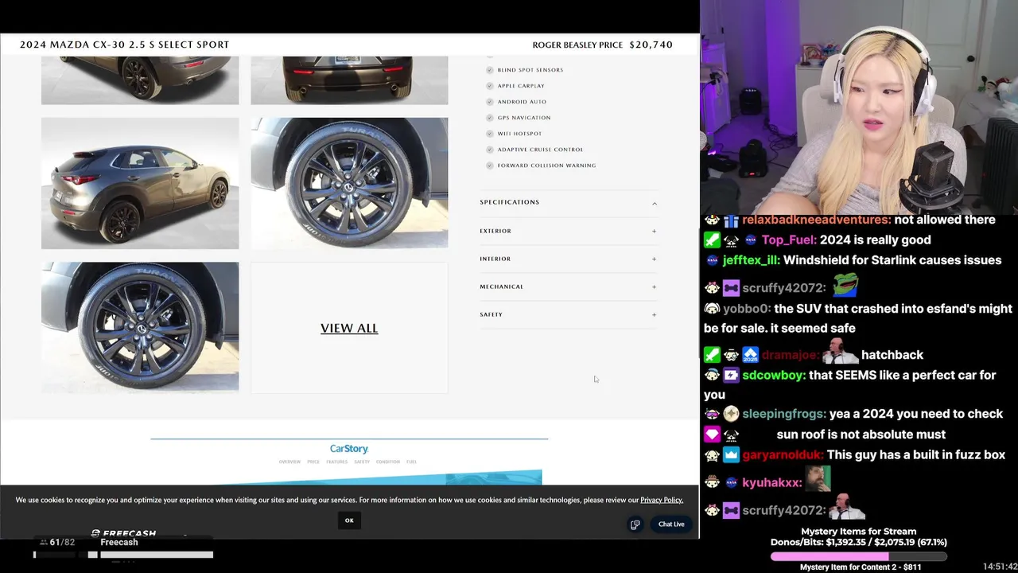Switch to CarStory Price tab
This screenshot has width=1018, height=573.
coord(313,462)
